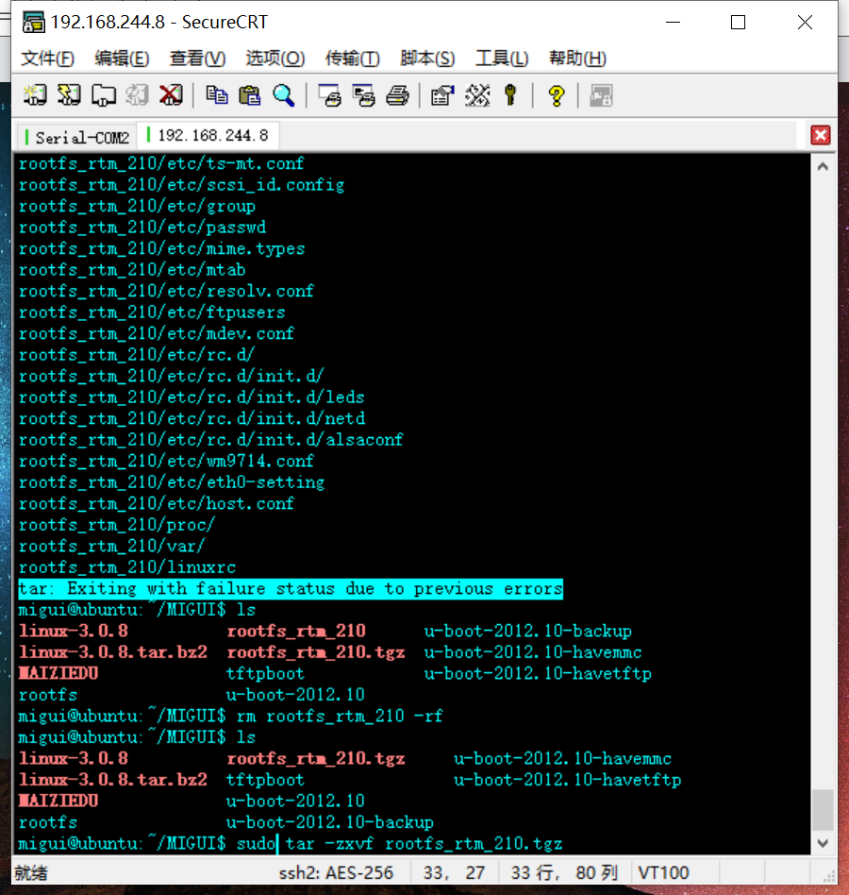Click the Connect in Tab icon

pos(103,95)
